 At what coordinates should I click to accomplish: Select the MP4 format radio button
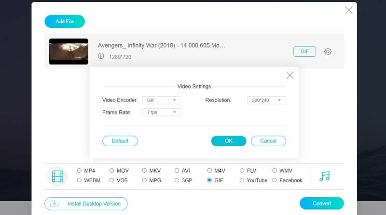pos(79,171)
